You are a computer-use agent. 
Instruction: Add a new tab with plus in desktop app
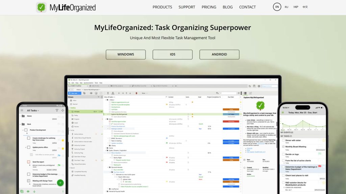(176, 86)
